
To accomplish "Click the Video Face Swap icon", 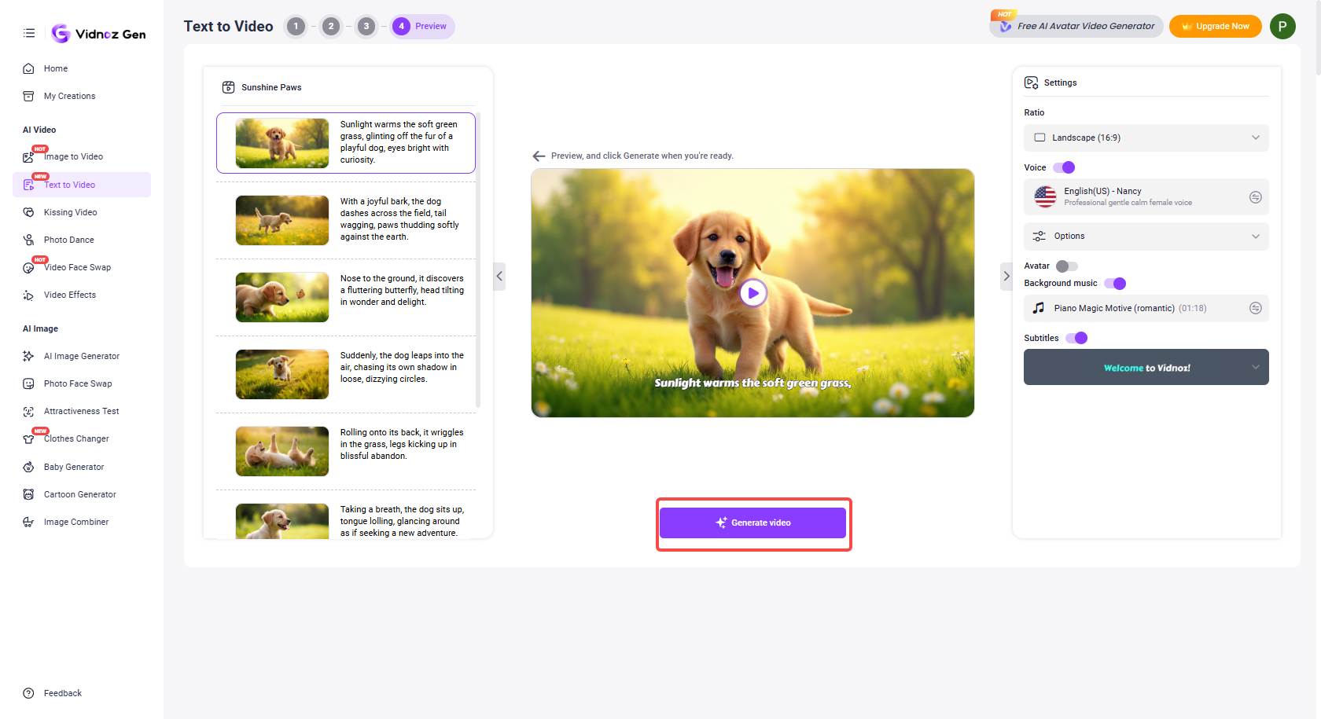I will click(x=28, y=268).
